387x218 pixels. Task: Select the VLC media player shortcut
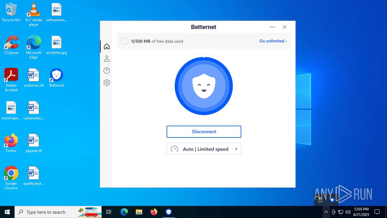pyautogui.click(x=34, y=15)
